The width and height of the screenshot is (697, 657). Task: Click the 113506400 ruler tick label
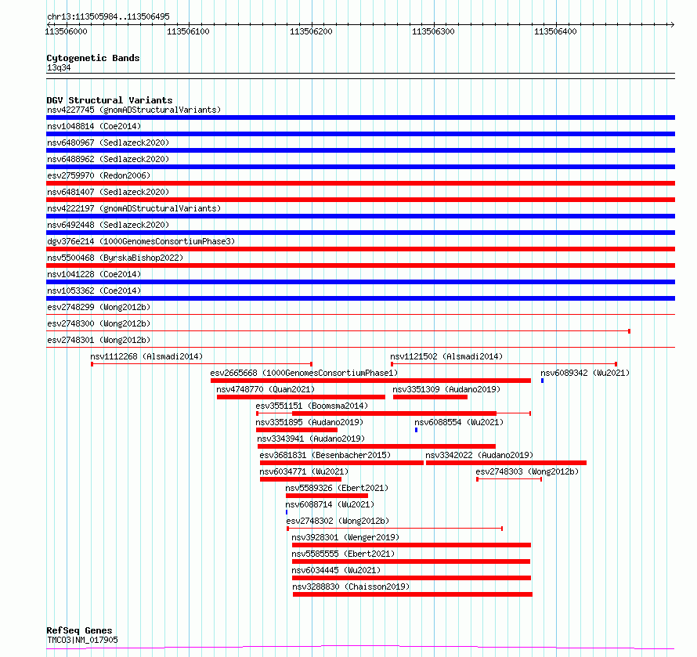(x=555, y=31)
